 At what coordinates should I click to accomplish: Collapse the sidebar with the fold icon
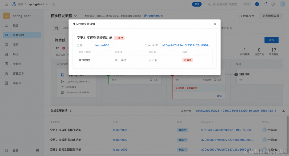38,151
